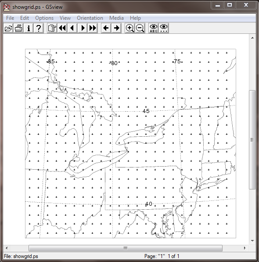259x262 pixels.
Task: Click the Open file folder icon
Action: coord(8,28)
